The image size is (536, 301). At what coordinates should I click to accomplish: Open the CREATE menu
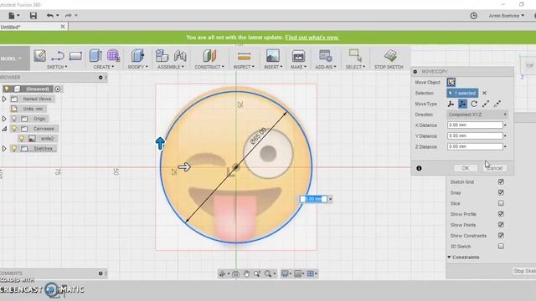click(x=104, y=67)
